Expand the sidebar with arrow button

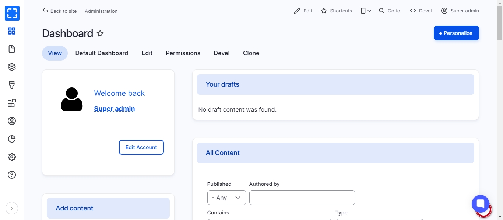coord(12,208)
